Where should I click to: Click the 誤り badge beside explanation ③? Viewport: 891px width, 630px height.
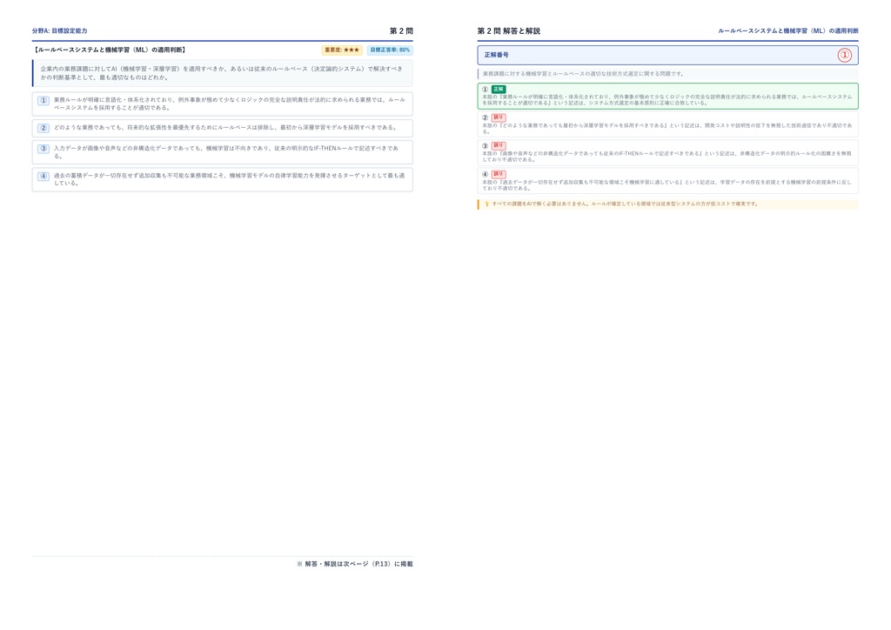[x=499, y=145]
